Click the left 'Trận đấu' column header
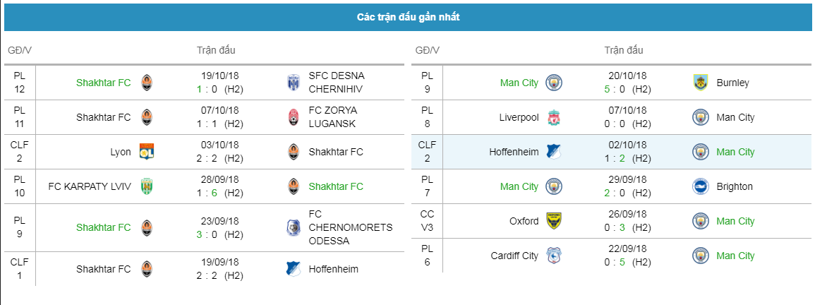 216,51
